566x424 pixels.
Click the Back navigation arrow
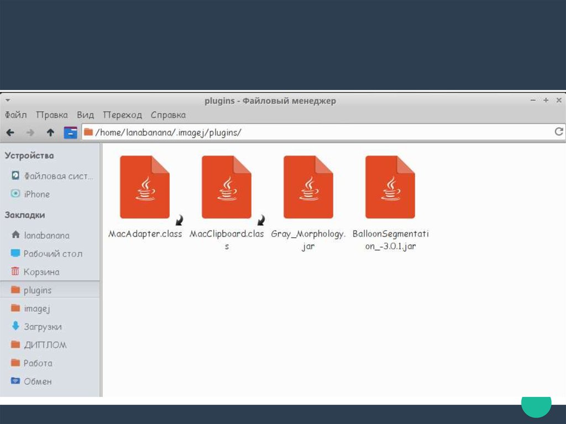tap(10, 133)
